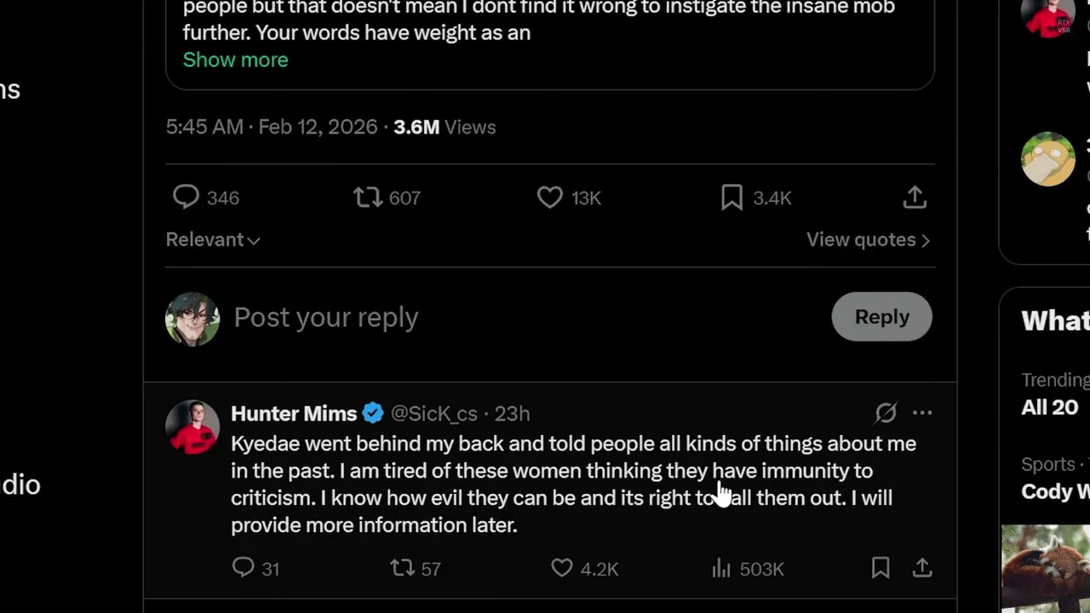The width and height of the screenshot is (1090, 613).
Task: Repost the main post with 607 reposts
Action: tap(368, 198)
